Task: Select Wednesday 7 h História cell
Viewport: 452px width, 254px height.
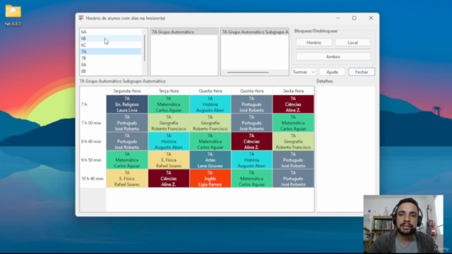Action: [210, 104]
